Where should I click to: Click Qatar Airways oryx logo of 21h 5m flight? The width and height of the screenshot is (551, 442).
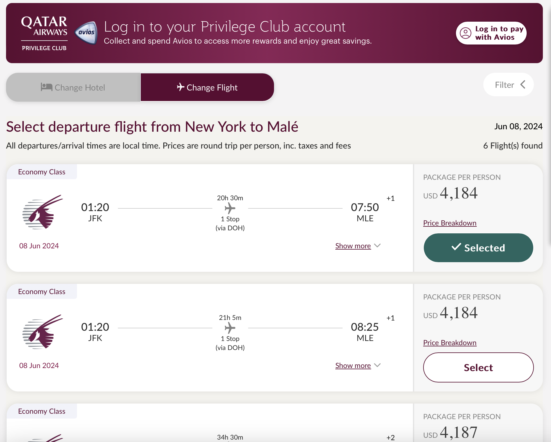click(43, 332)
